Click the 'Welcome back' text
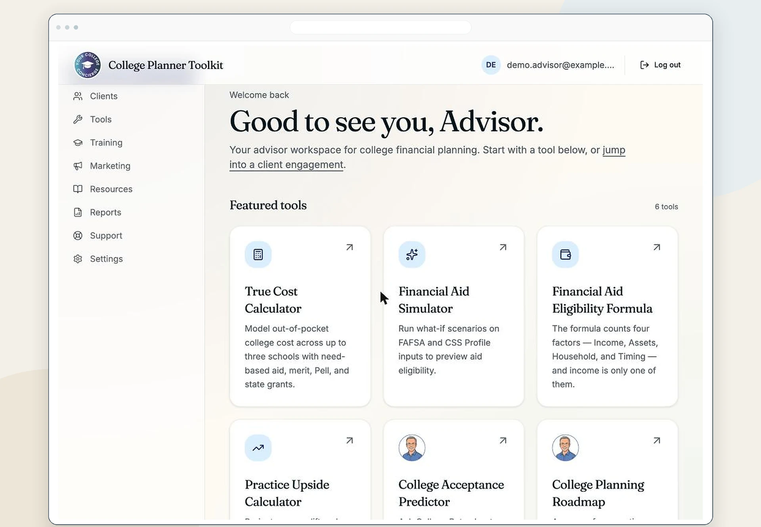Screen dimensions: 761x527 pyautogui.click(x=259, y=95)
